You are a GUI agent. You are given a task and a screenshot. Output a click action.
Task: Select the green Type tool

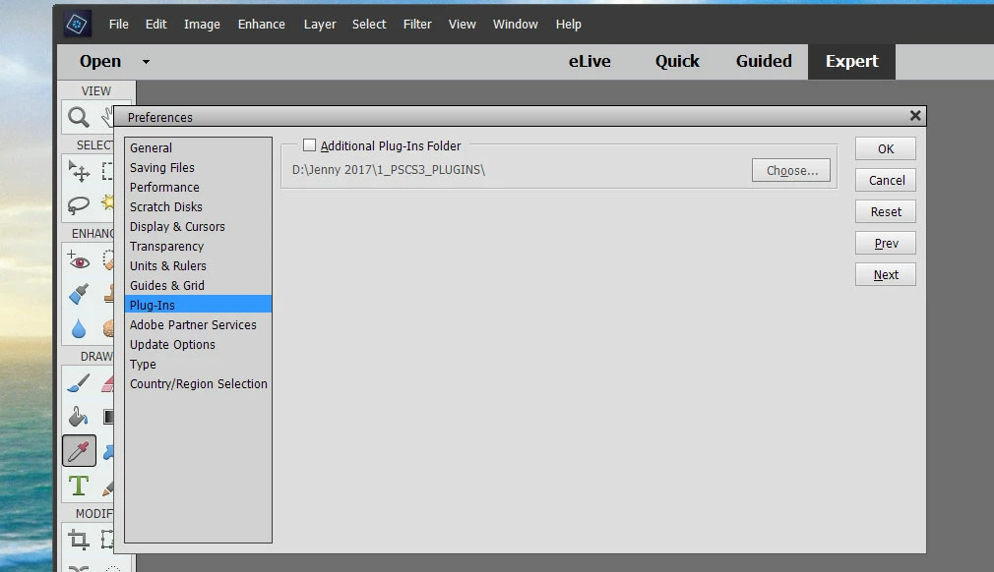click(x=79, y=486)
